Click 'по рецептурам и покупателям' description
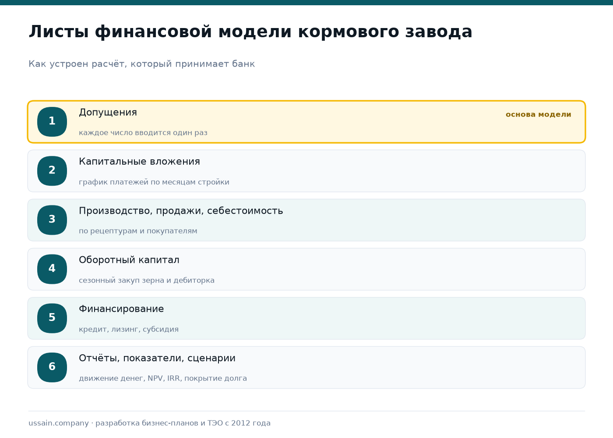 [x=138, y=231]
